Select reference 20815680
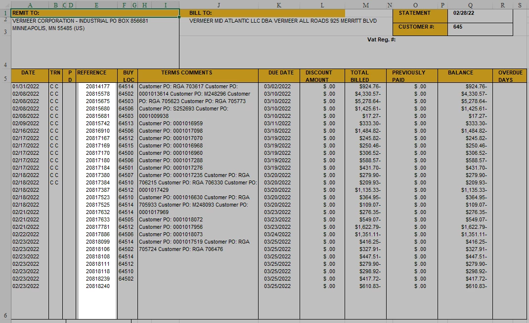This screenshot has width=529, height=323. click(x=98, y=108)
